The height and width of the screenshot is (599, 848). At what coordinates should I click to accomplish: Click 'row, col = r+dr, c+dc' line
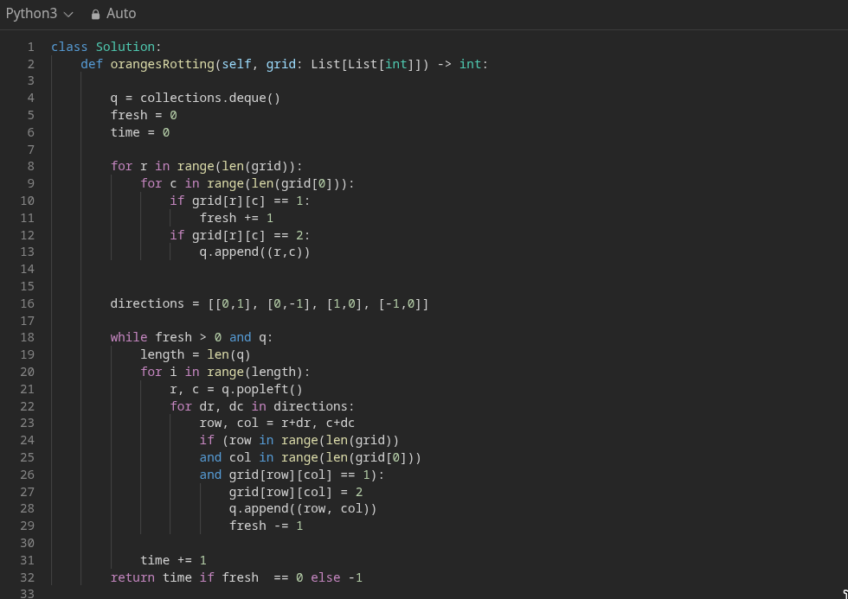click(277, 424)
